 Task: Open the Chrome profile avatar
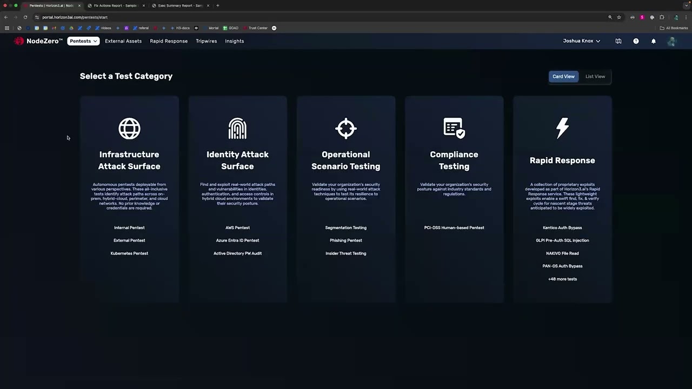click(x=676, y=17)
